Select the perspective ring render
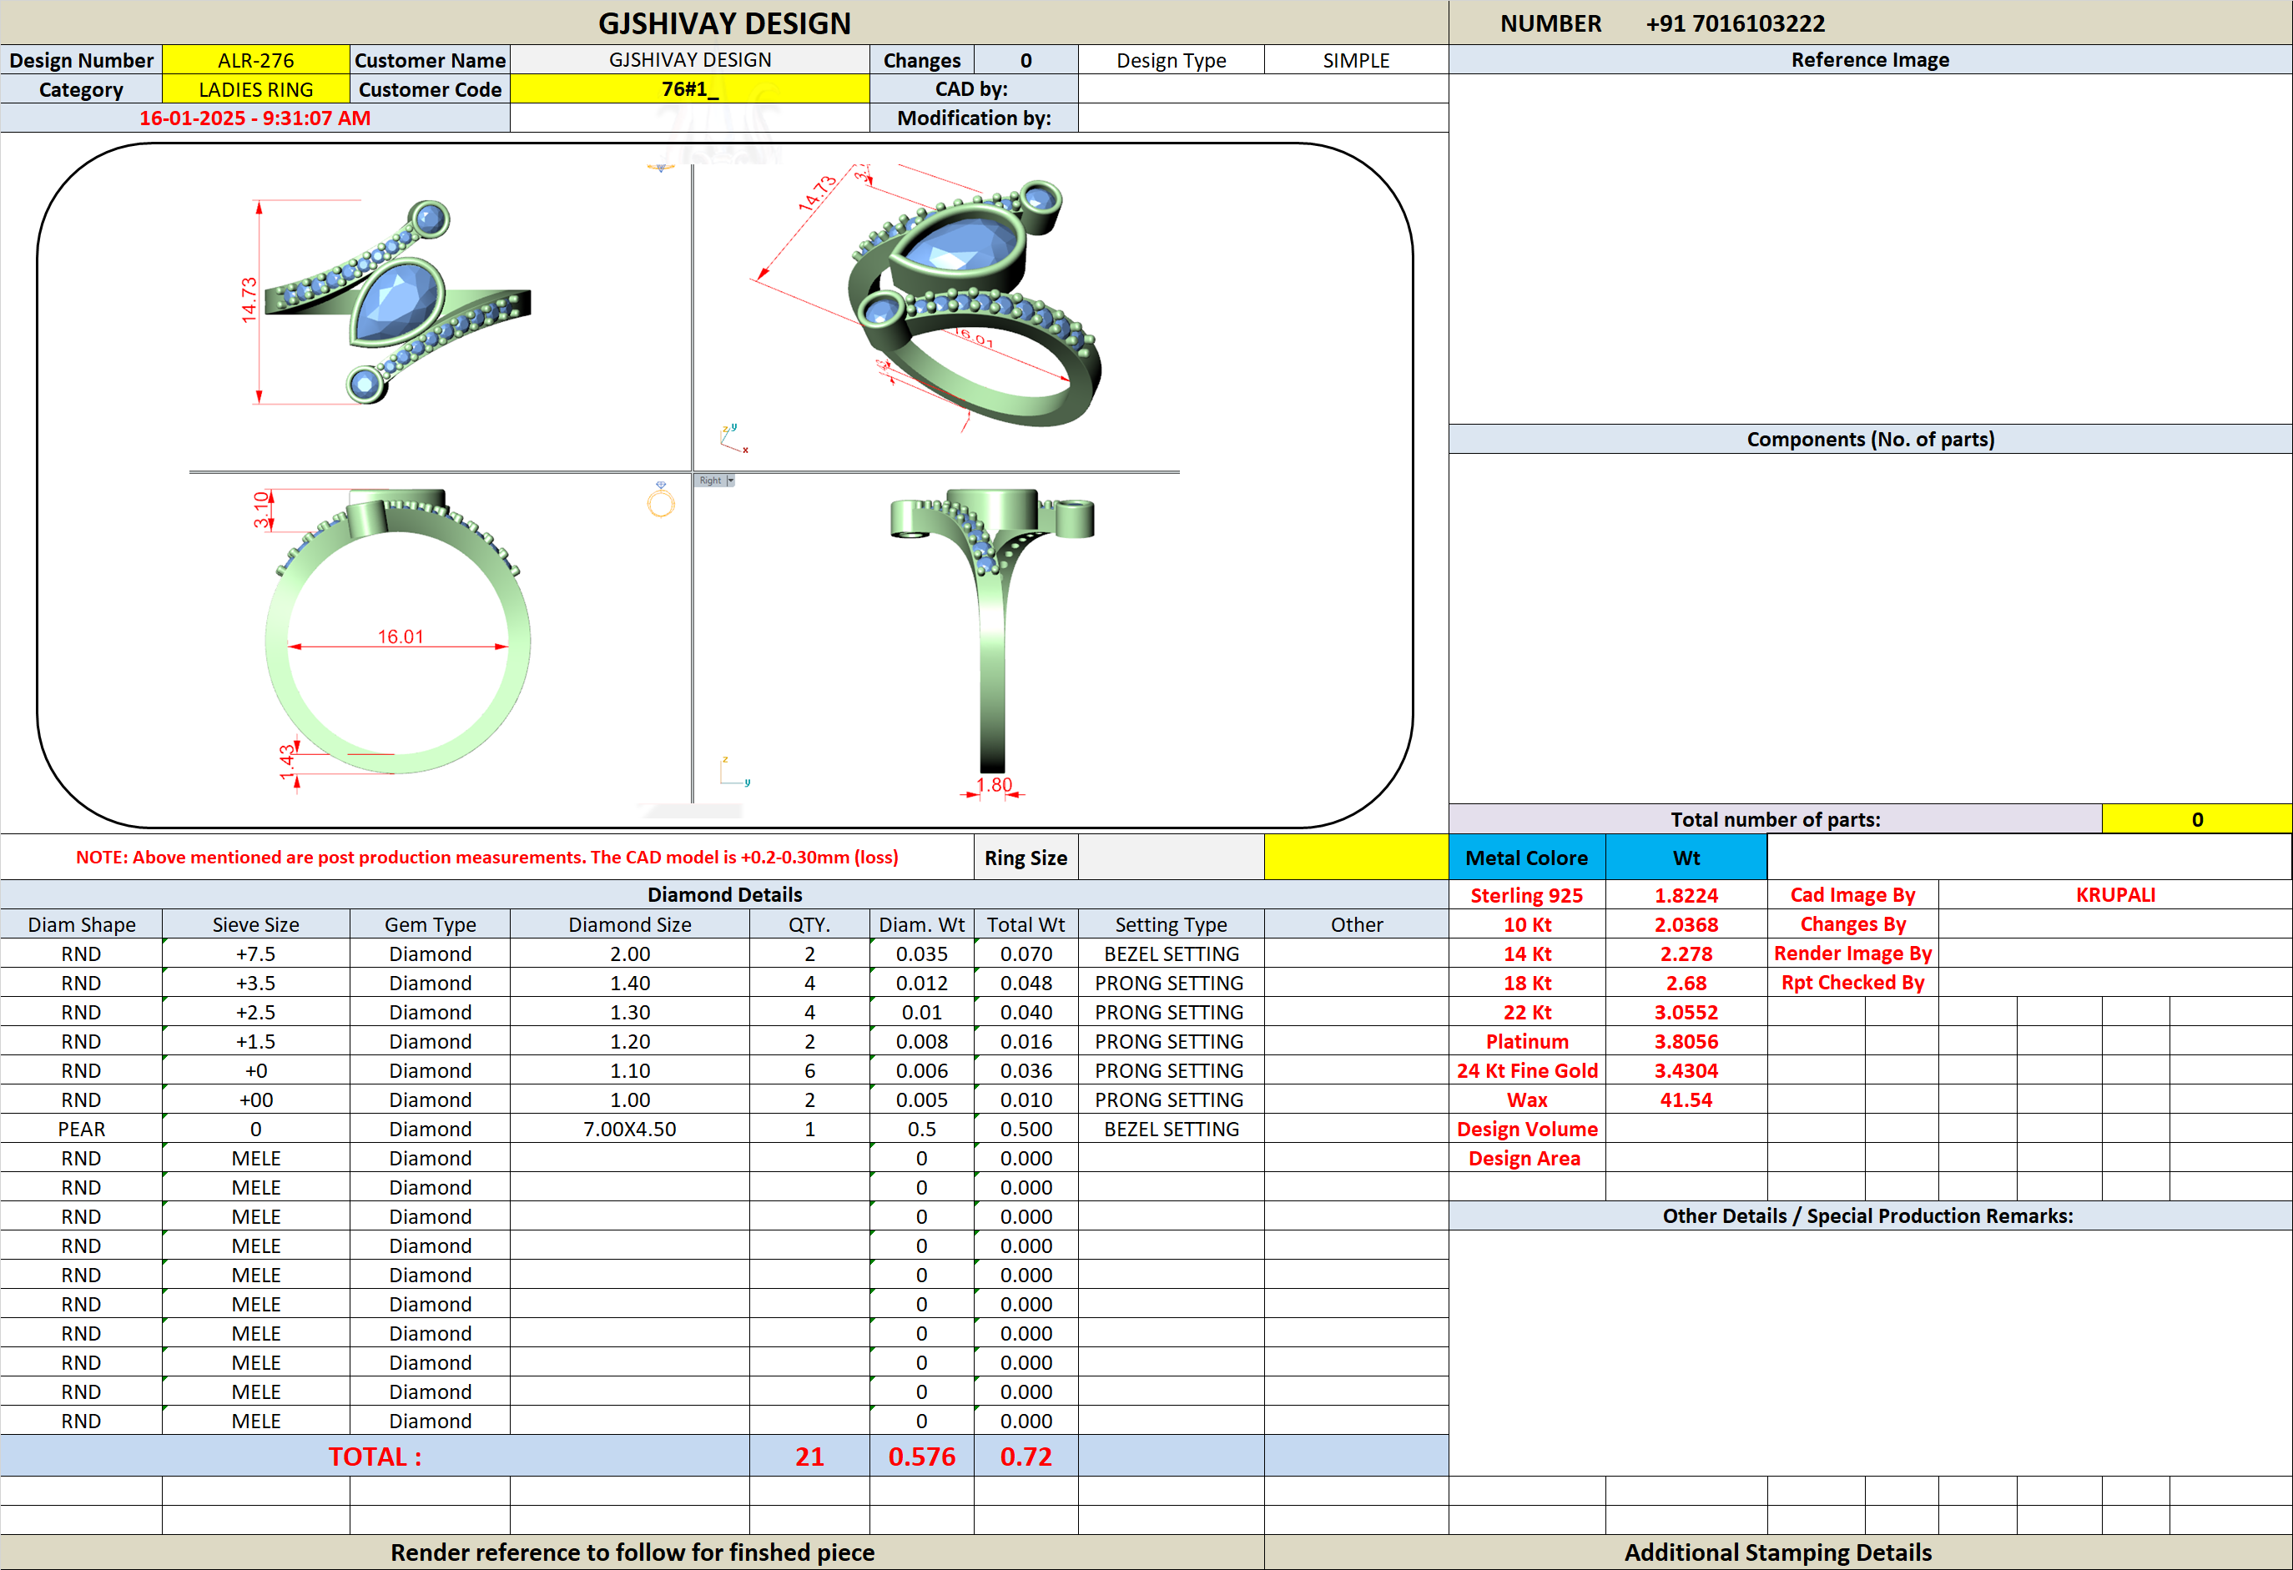This screenshot has width=2293, height=1570. 974,303
